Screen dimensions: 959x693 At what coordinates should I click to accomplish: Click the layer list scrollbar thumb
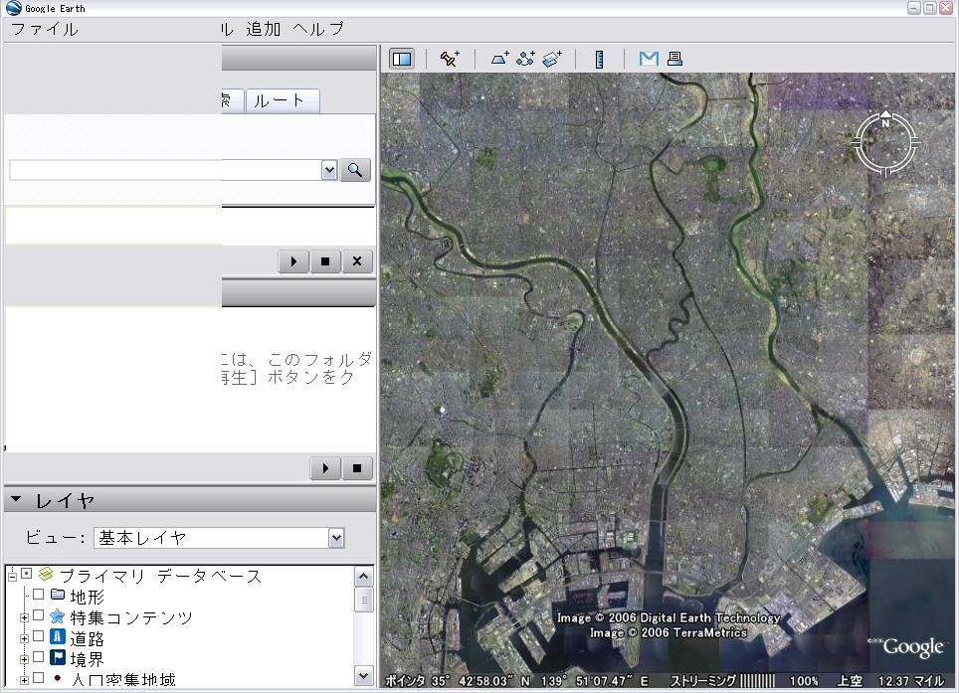pos(364,600)
